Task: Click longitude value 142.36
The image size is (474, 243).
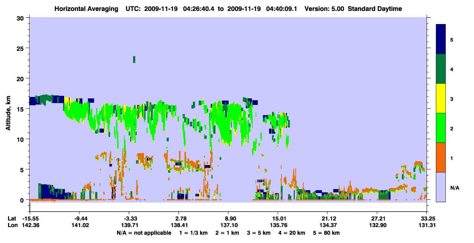Action: click(31, 225)
